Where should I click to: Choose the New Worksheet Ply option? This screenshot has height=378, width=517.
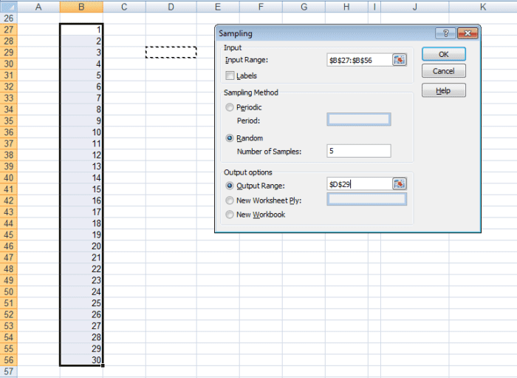tap(230, 200)
